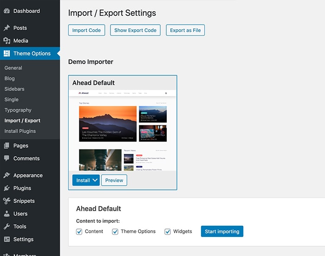Click the Appearance paintbrush icon
The height and width of the screenshot is (256, 325).
pyautogui.click(x=6, y=175)
